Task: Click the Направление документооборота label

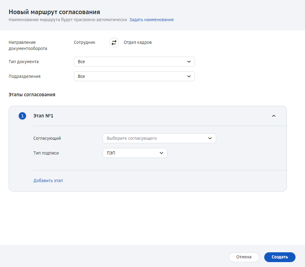Action: coord(28,45)
